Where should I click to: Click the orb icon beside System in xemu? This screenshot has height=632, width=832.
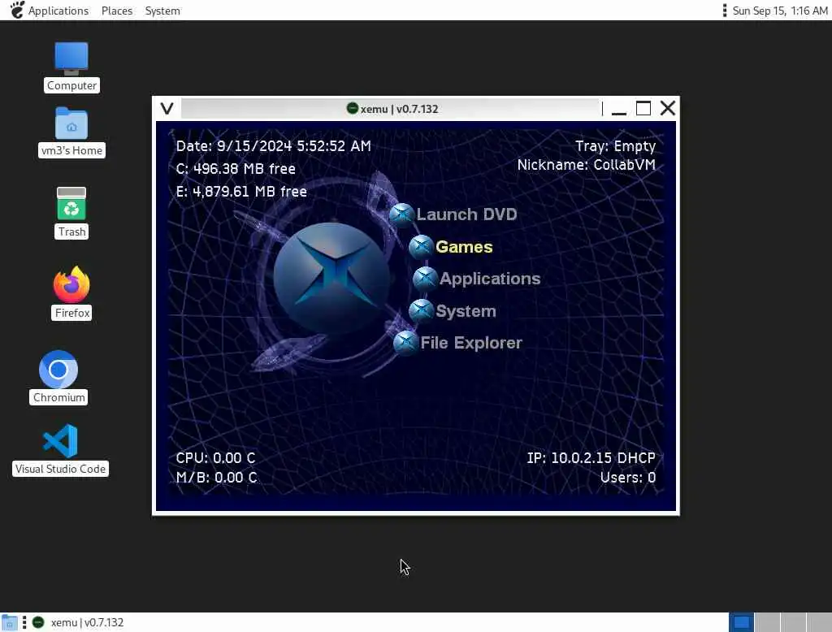(422, 311)
